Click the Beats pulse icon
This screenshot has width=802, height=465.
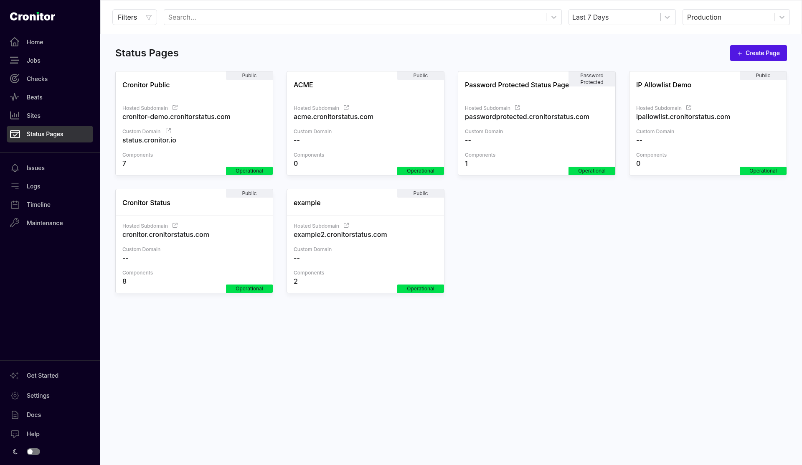click(15, 97)
